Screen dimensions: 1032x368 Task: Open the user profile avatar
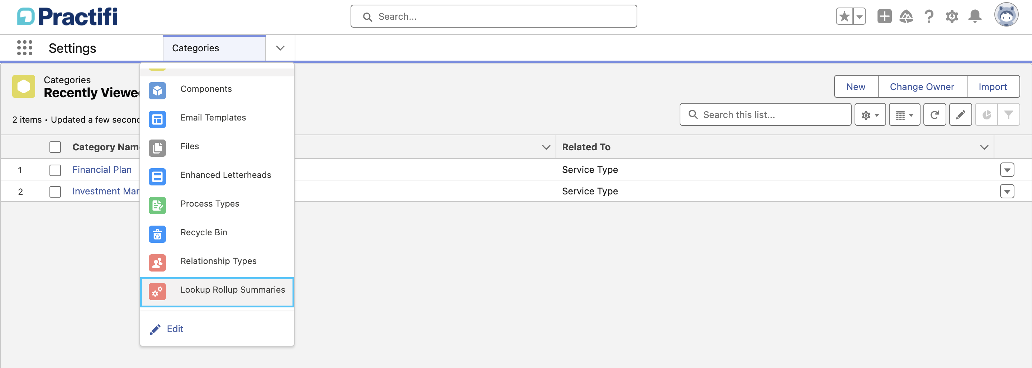1006,15
